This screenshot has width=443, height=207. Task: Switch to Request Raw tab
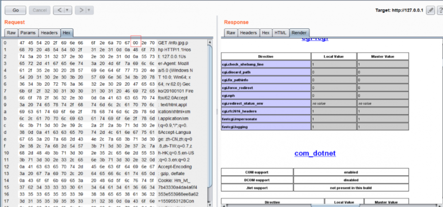coord(12,33)
